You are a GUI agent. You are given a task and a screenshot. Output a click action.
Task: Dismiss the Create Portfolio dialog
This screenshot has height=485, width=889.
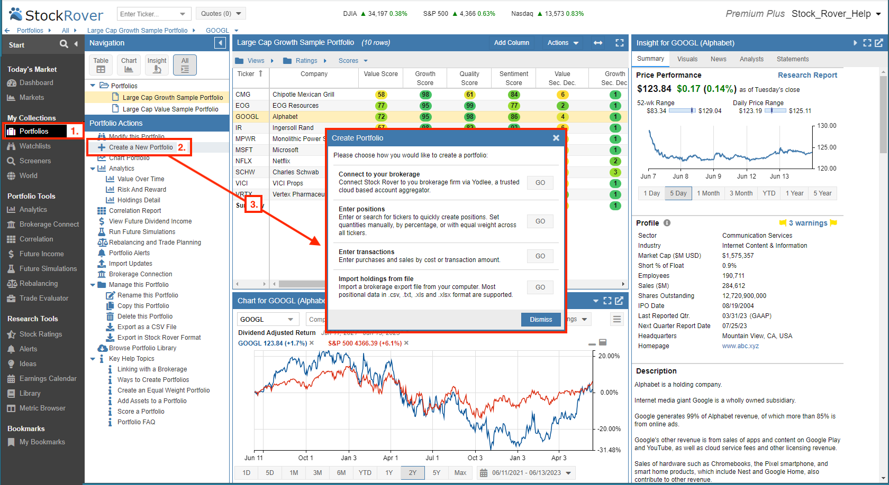pos(541,320)
